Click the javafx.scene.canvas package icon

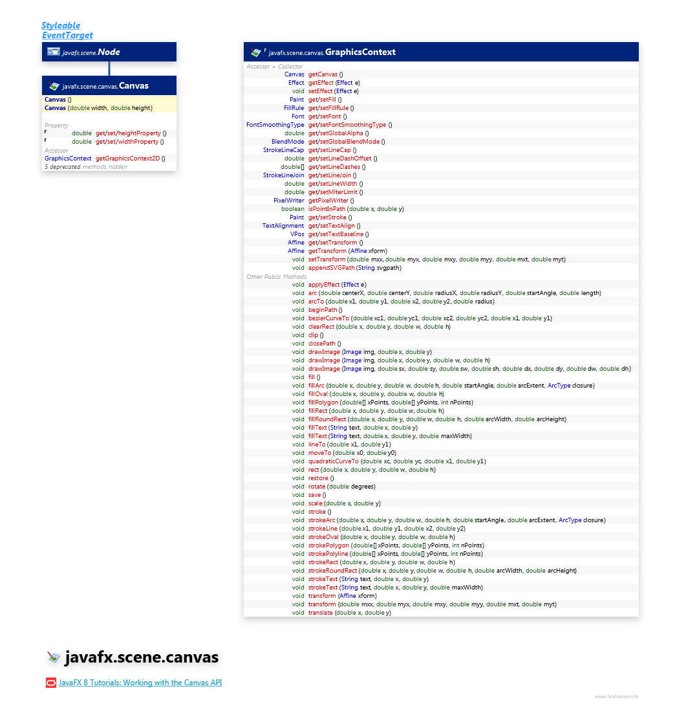[54, 657]
